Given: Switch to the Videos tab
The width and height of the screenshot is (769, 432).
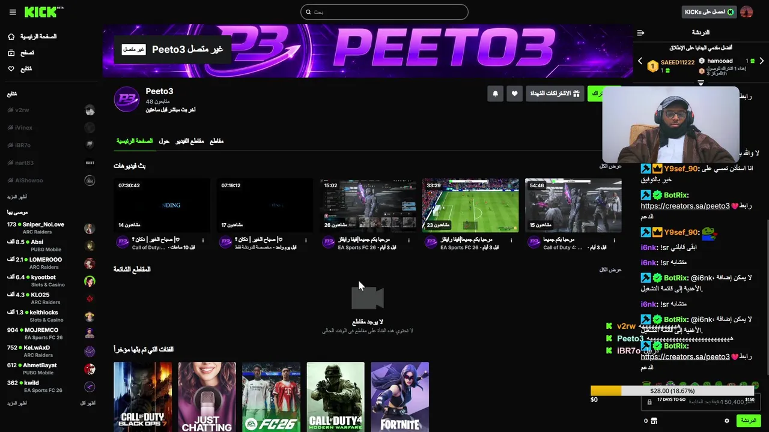Looking at the screenshot, I should (x=190, y=141).
